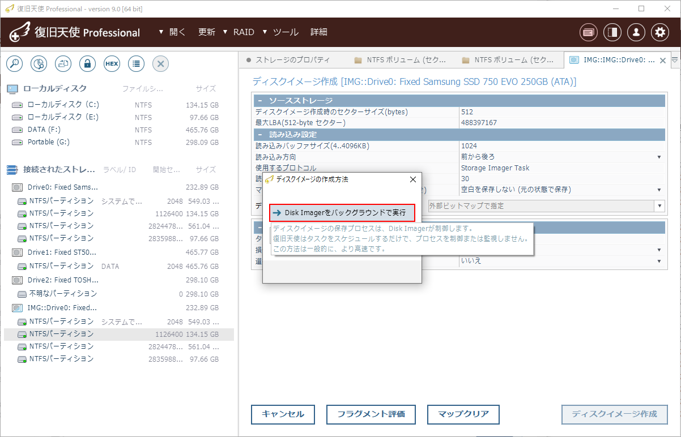The width and height of the screenshot is (681, 437).
Task: Switch to the NTFS ボリューム tab beside ストレージのプロパティ
Action: 401,60
